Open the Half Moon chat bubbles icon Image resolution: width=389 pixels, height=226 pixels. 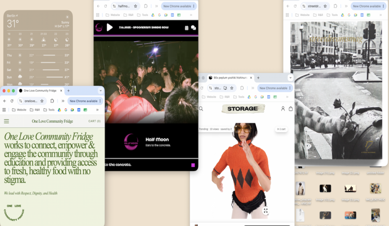pos(194,28)
